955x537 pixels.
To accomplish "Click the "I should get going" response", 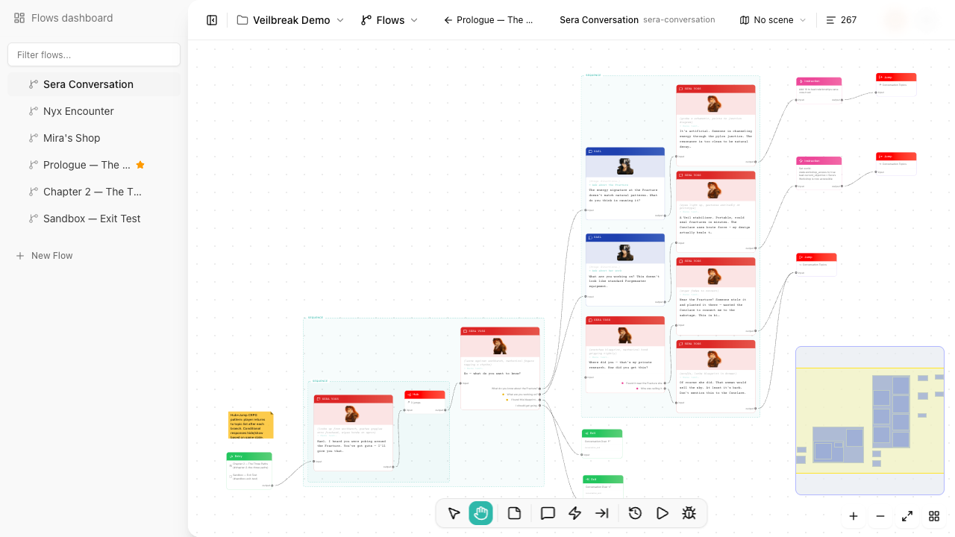I will coord(527,405).
